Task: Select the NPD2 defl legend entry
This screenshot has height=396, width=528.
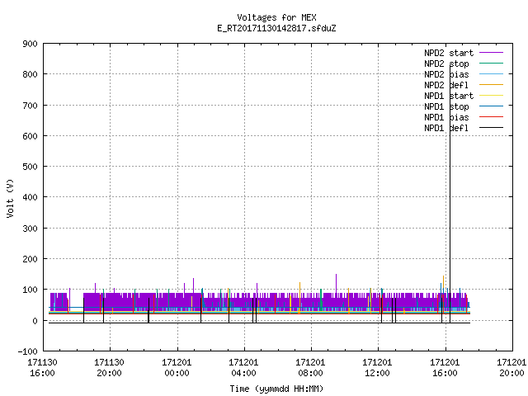Action: 446,85
